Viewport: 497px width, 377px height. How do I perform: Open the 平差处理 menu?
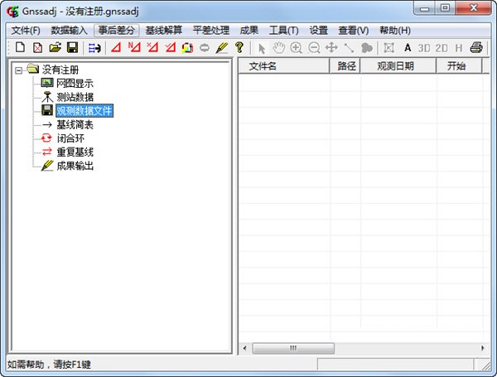(210, 31)
